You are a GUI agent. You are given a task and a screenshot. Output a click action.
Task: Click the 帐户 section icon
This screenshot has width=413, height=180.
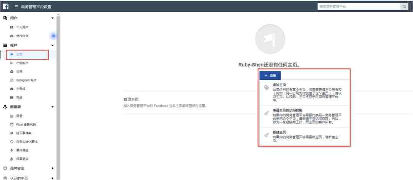[5, 45]
